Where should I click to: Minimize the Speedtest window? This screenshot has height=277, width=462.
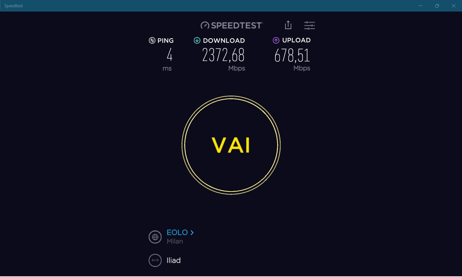point(420,6)
